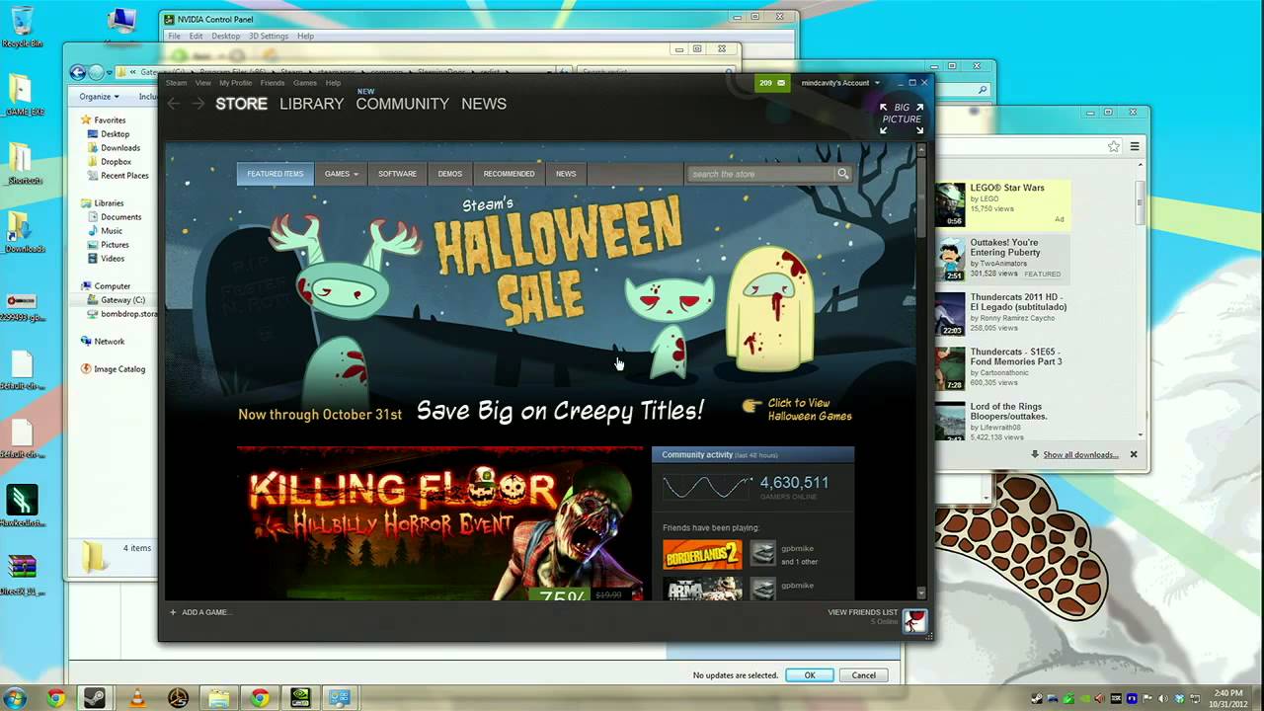This screenshot has width=1264, height=711.
Task: Open the Help menu in Steam
Action: [x=333, y=83]
